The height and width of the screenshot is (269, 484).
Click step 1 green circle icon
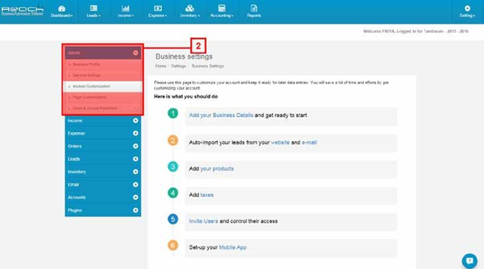pos(173,113)
